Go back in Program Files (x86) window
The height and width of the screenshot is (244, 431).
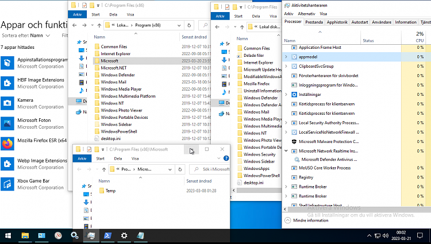75,25
